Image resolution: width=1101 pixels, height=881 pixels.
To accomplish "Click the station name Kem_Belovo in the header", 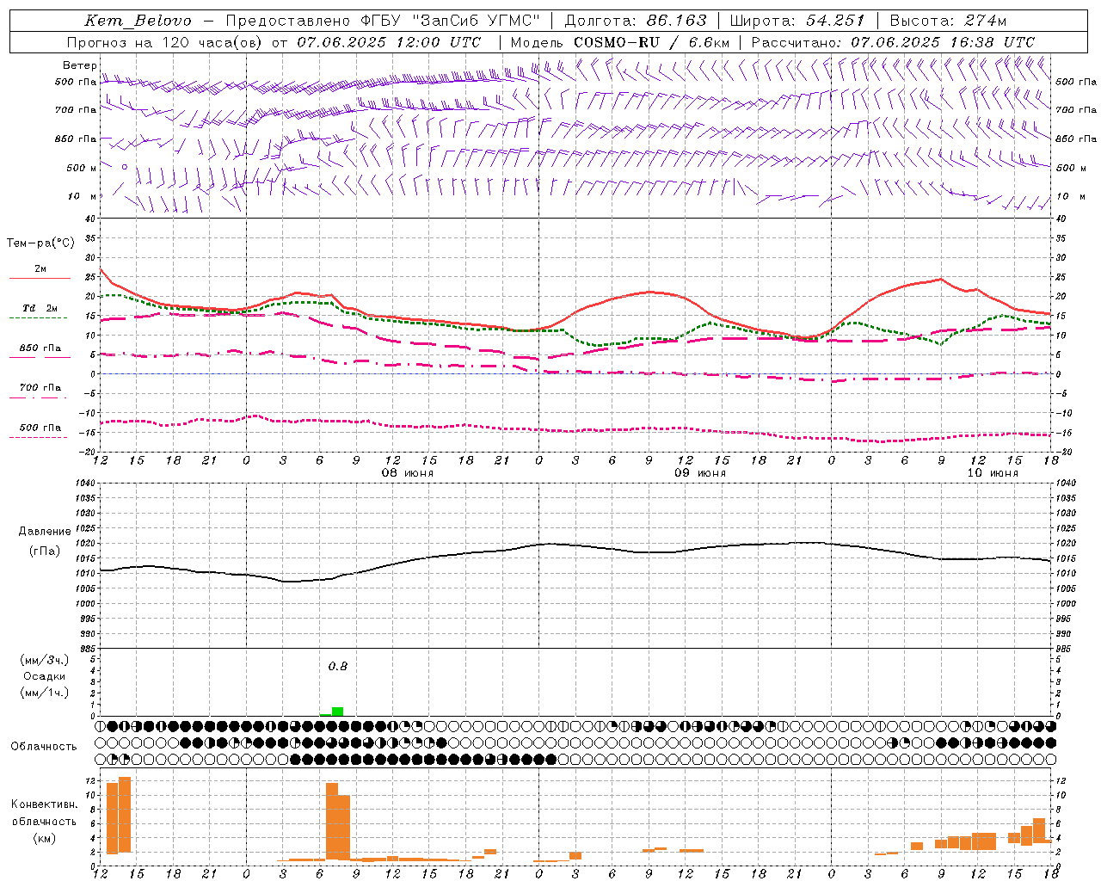I will pyautogui.click(x=138, y=21).
